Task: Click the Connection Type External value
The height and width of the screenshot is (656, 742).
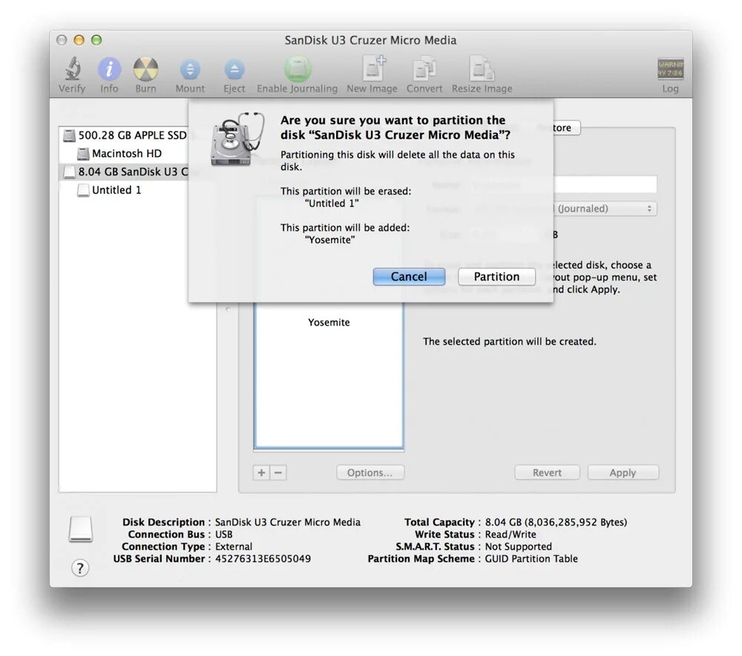Action: coord(234,546)
